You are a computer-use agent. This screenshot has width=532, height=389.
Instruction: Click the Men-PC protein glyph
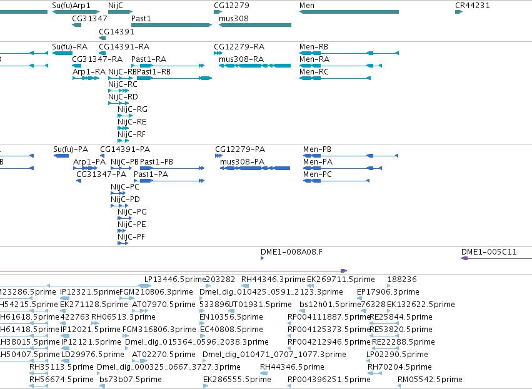[x=336, y=181]
